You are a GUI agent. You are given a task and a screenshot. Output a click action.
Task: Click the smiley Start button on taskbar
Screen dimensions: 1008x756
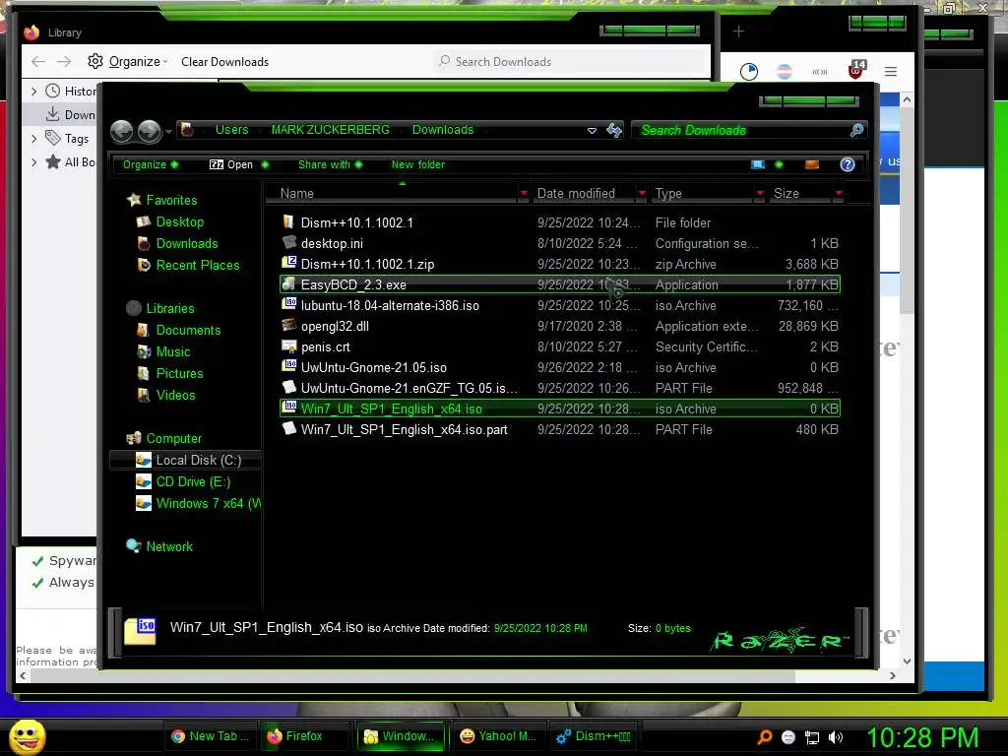(x=27, y=736)
